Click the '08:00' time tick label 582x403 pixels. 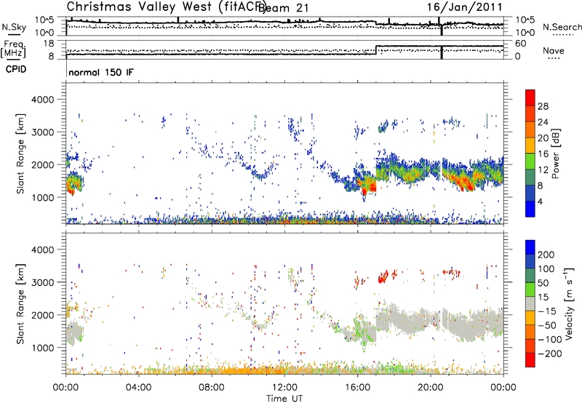pyautogui.click(x=212, y=387)
